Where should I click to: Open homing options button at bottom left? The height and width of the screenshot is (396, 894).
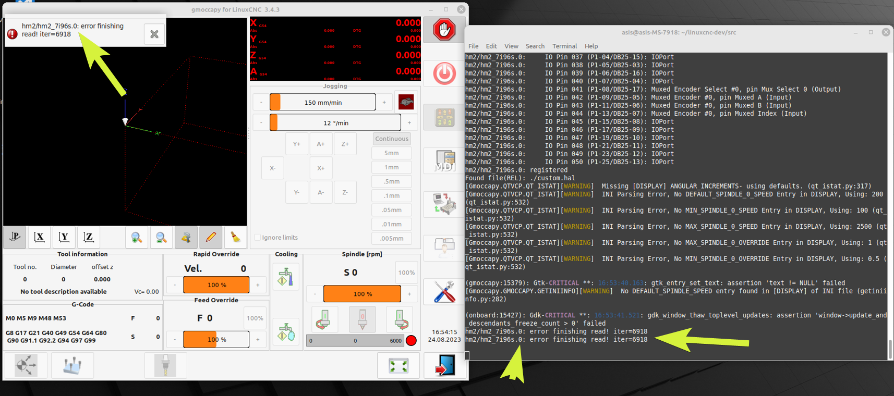point(26,365)
